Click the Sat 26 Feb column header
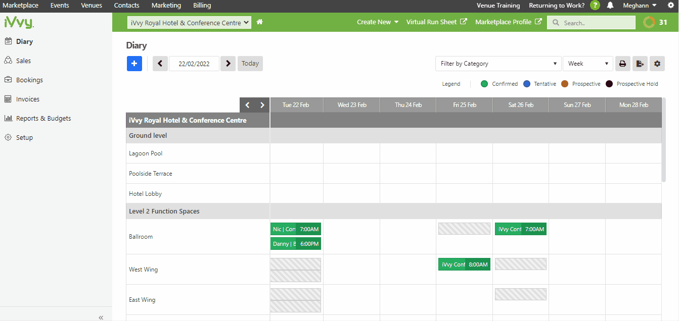 point(521,105)
